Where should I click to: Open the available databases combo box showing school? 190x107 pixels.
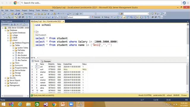(79, 17)
